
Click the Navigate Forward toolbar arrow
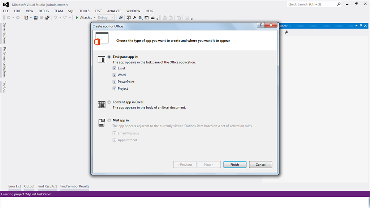[x=18, y=18]
